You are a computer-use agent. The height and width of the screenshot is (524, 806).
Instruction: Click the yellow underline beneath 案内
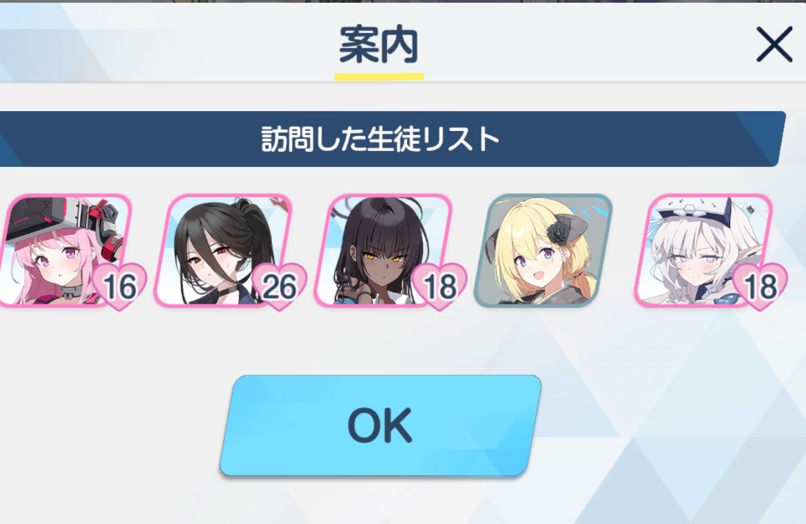379,77
